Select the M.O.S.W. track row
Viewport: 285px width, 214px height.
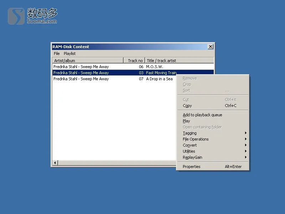pos(133,67)
